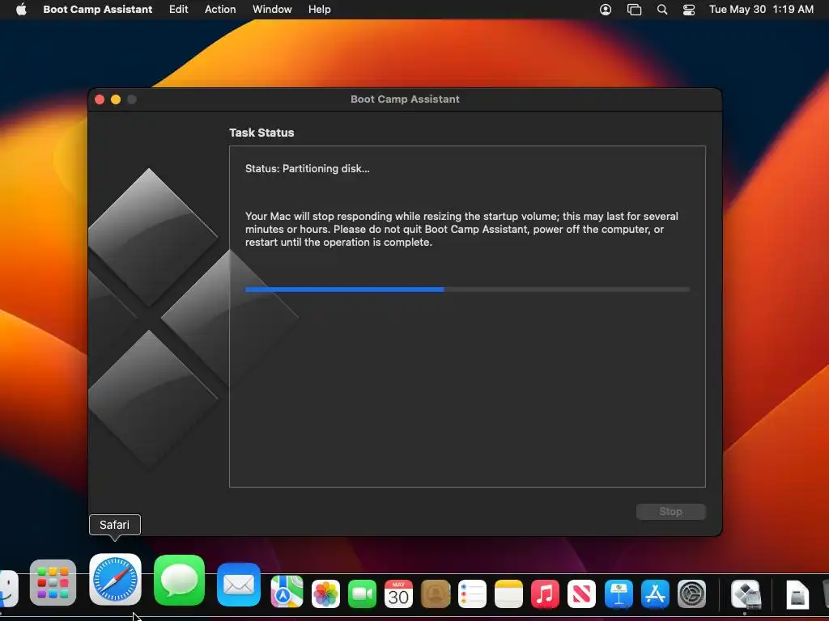Viewport: 829px width, 621px height.
Task: Open Control Center in menu bar
Action: click(x=689, y=10)
